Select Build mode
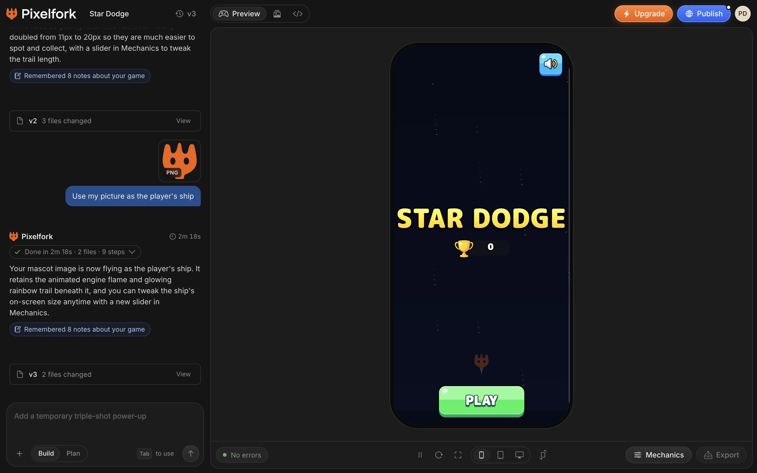Viewport: 757px width, 473px height. coord(46,454)
